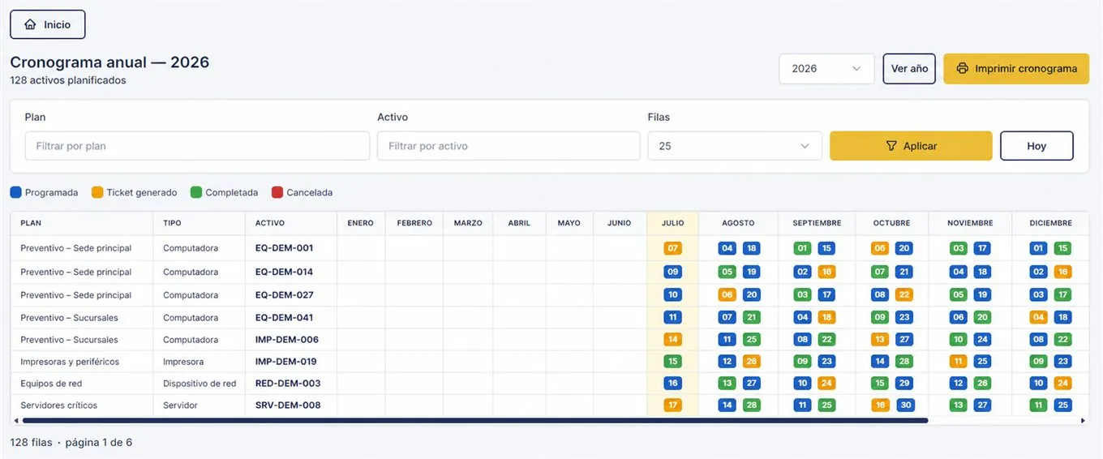Click the Filtrar por plan input field
Viewport: 1103px width, 459px height.
(x=197, y=146)
